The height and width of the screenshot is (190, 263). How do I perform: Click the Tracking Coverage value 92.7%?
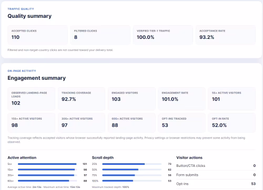[x=69, y=99]
